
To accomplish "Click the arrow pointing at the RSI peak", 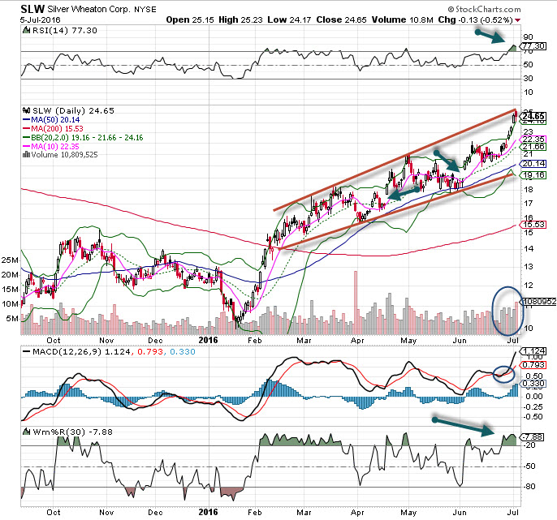I will click(x=490, y=37).
